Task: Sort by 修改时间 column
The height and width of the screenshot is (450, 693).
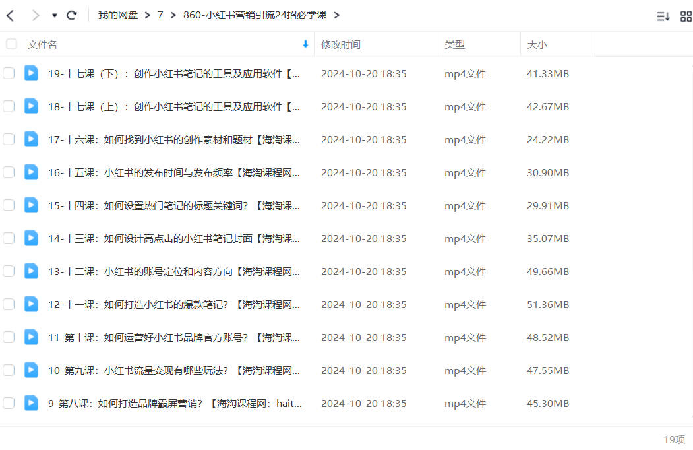Action: click(x=341, y=45)
